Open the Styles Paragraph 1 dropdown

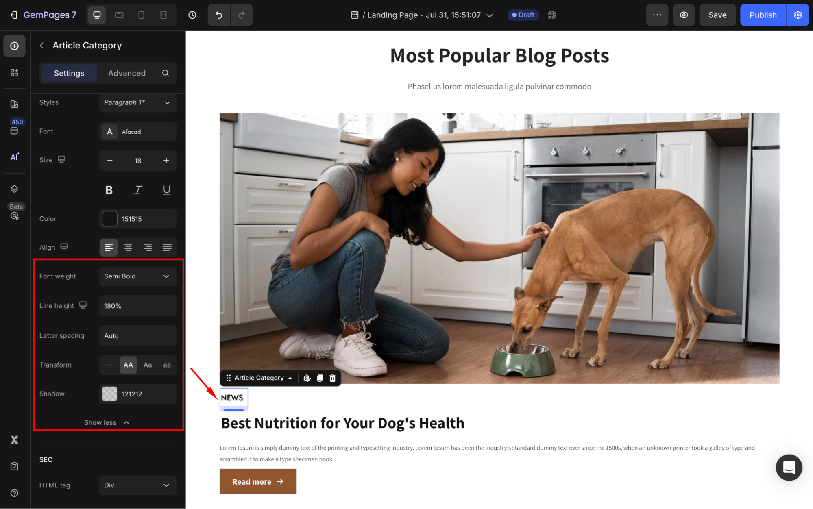(138, 102)
